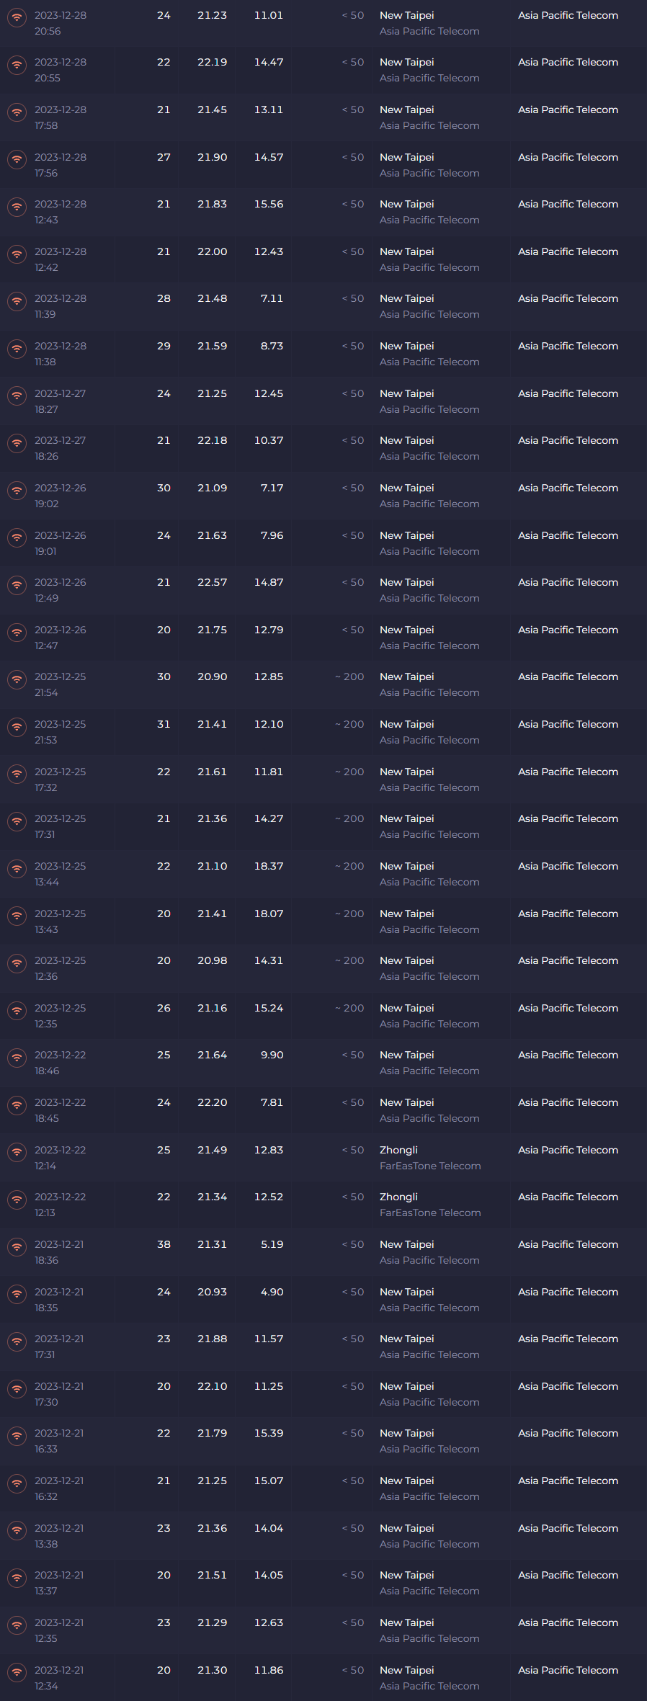This screenshot has width=647, height=1701.
Task: Select ping value 38 on 2023-12-21 row
Action: (x=164, y=1244)
